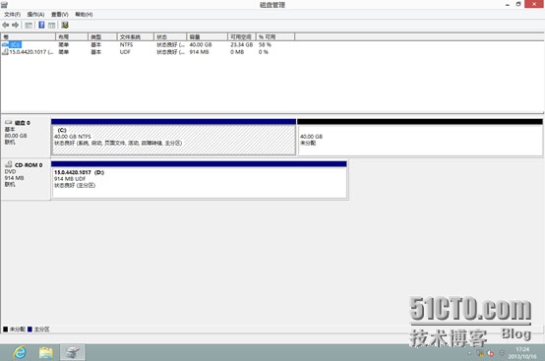
Task: Click the CD-ROM 0 disc drive icon
Action: coord(9,164)
